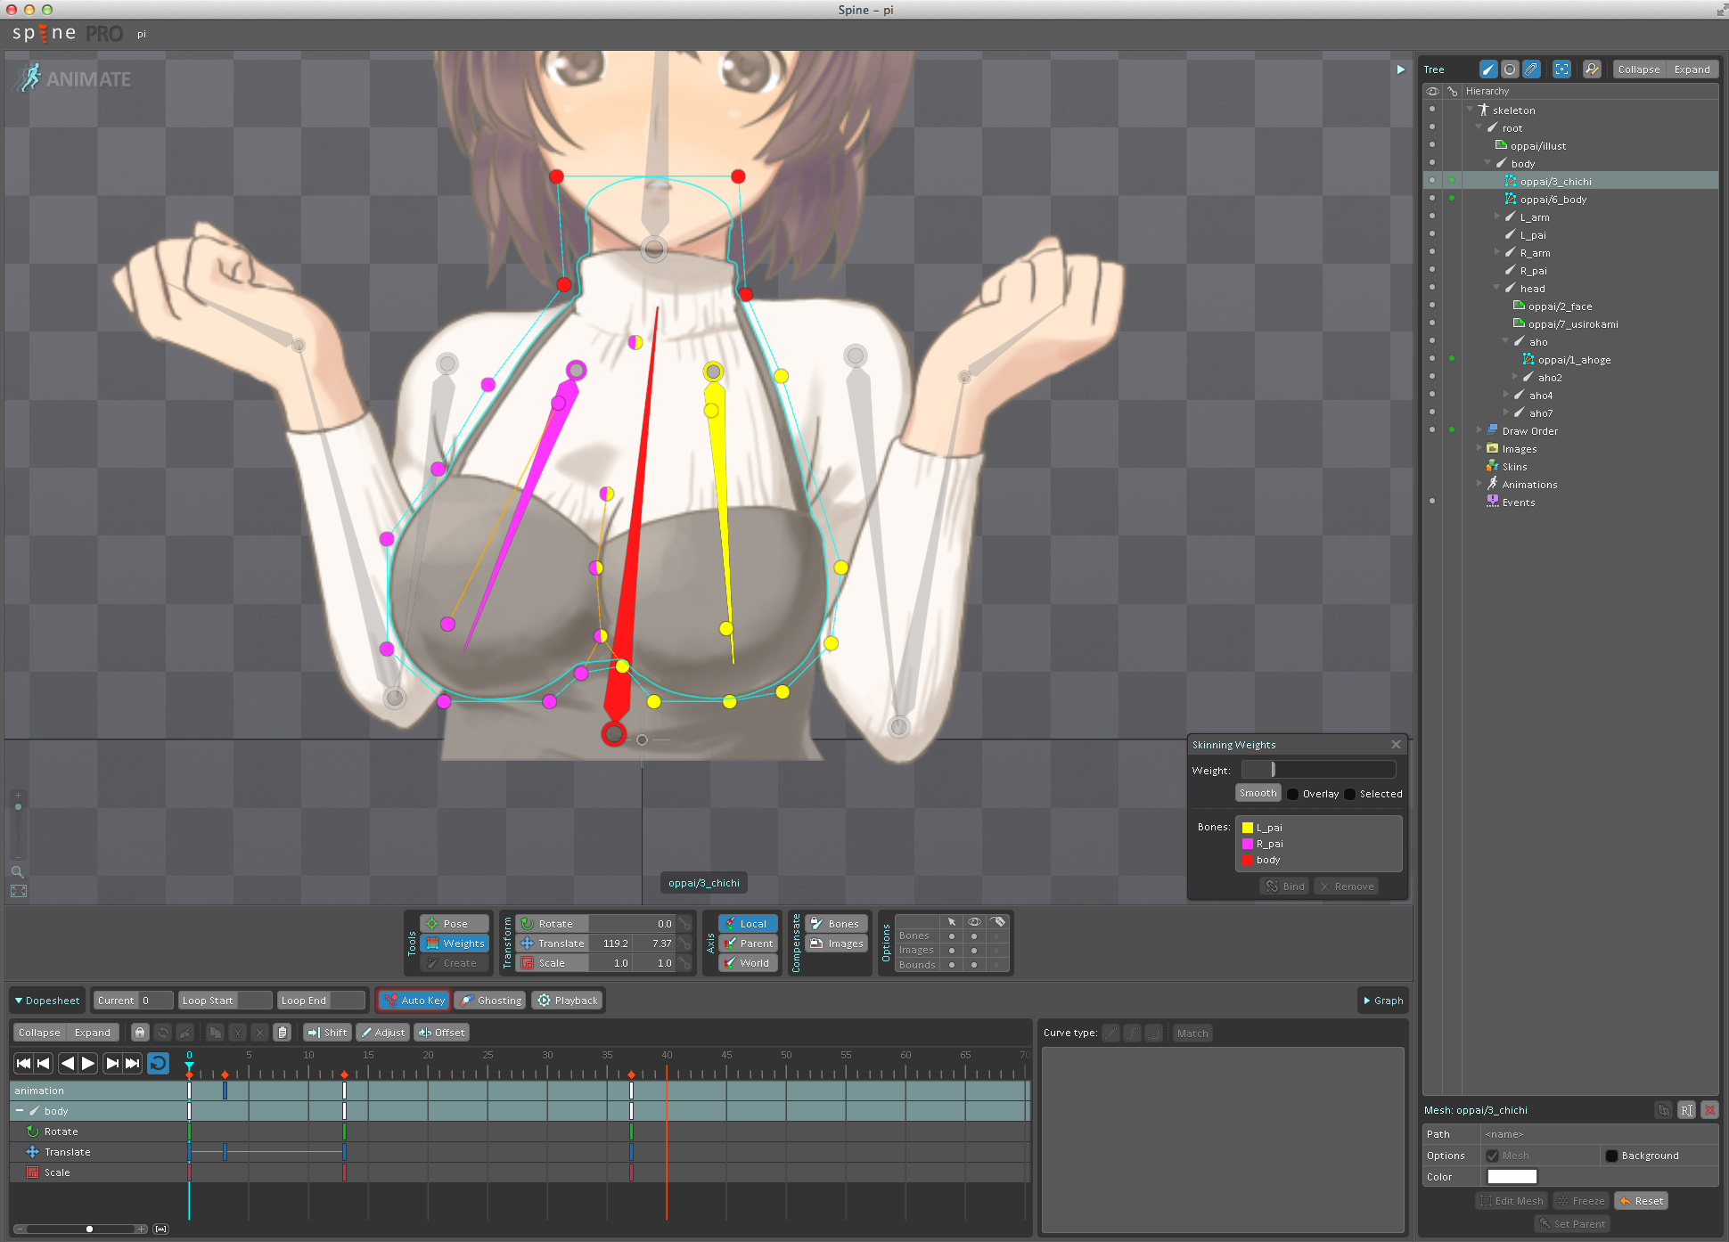
Task: Click the dopesheet Offset button
Action: pos(442,1033)
